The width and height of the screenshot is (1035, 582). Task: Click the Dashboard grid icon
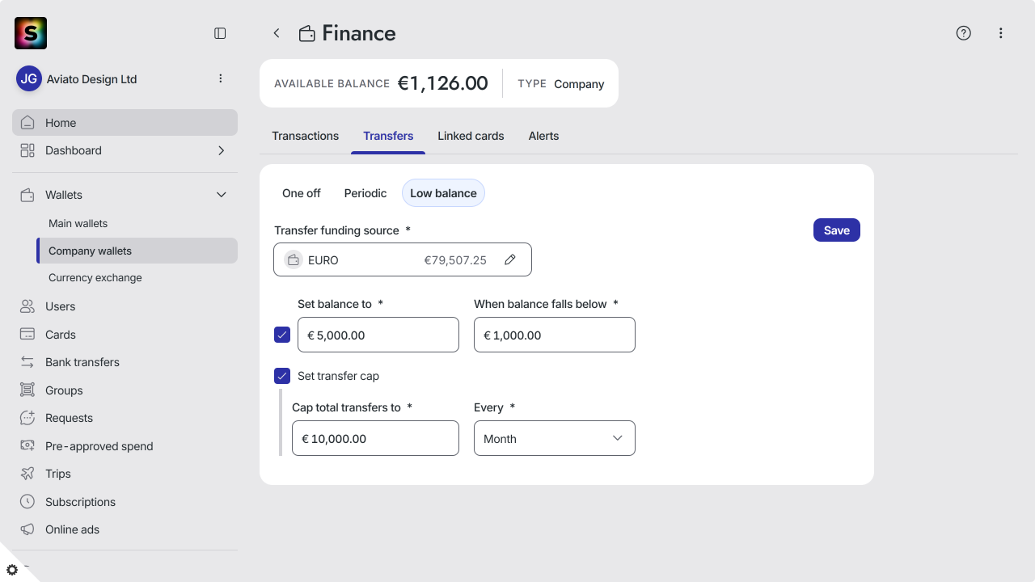click(x=27, y=150)
